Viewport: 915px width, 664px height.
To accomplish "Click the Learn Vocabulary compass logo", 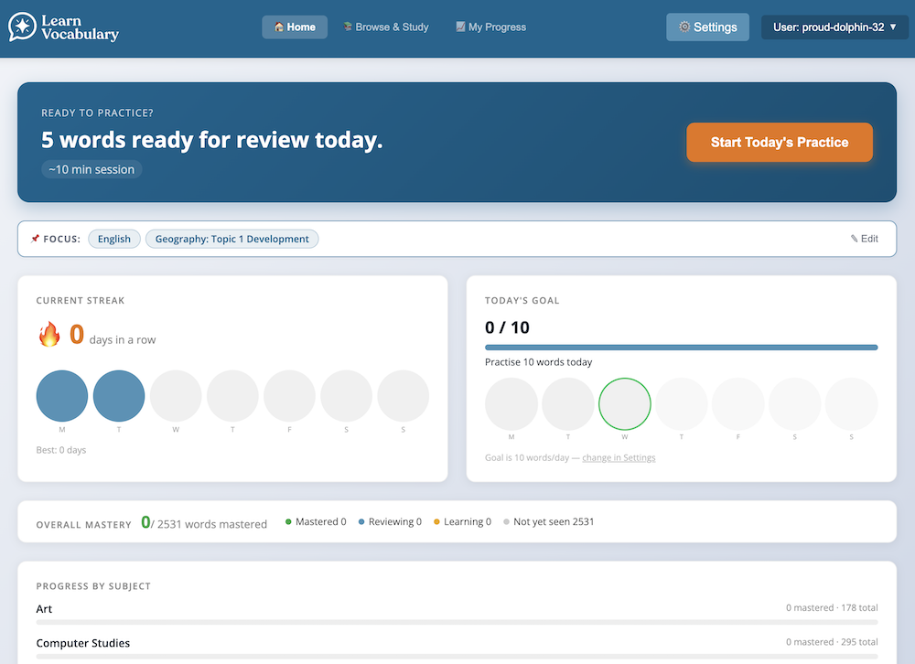I will [22, 27].
